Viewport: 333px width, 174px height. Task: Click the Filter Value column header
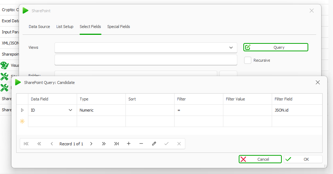tap(247, 99)
